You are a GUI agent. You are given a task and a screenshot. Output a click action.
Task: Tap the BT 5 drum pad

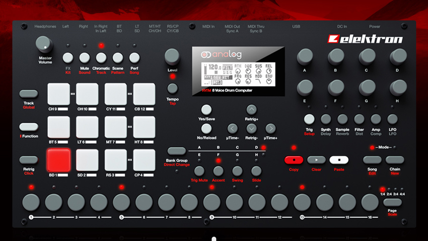coord(59,127)
